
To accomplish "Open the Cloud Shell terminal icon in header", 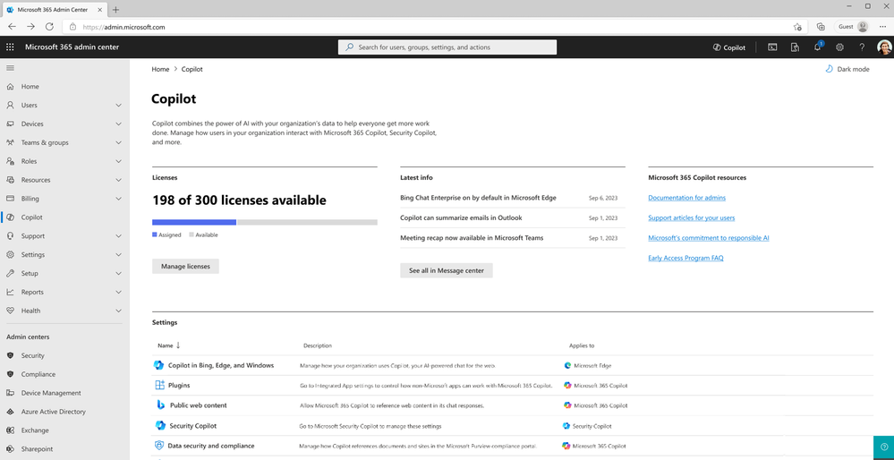I will (772, 47).
